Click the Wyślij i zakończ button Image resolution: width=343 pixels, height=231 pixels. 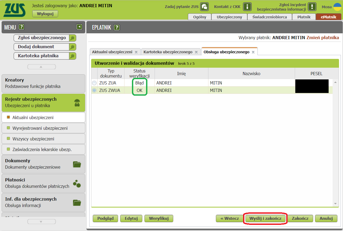pos(265,218)
